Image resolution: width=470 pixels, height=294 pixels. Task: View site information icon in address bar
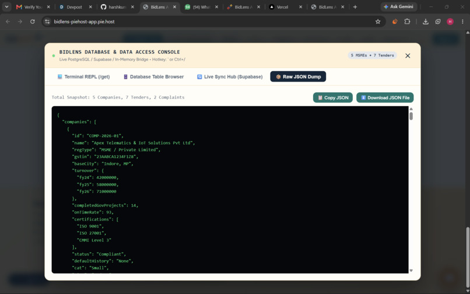47,22
